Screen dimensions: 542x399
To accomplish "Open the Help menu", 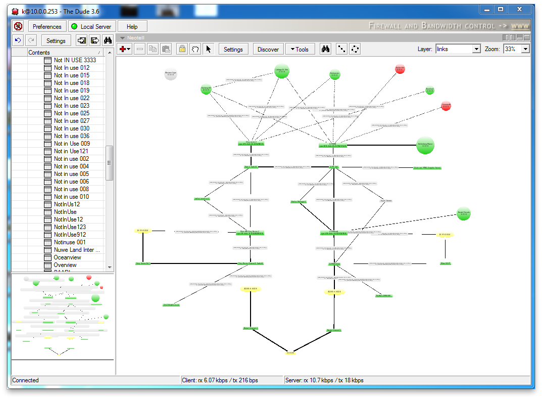I will (132, 26).
